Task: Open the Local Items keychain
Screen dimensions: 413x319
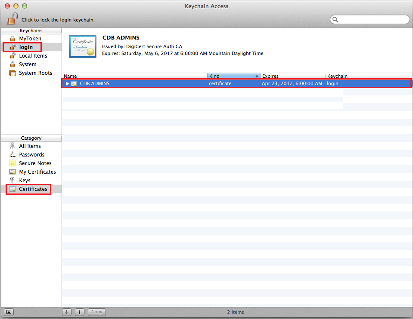Action: (33, 56)
